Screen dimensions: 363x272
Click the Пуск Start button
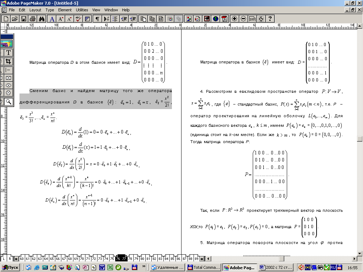point(10,267)
